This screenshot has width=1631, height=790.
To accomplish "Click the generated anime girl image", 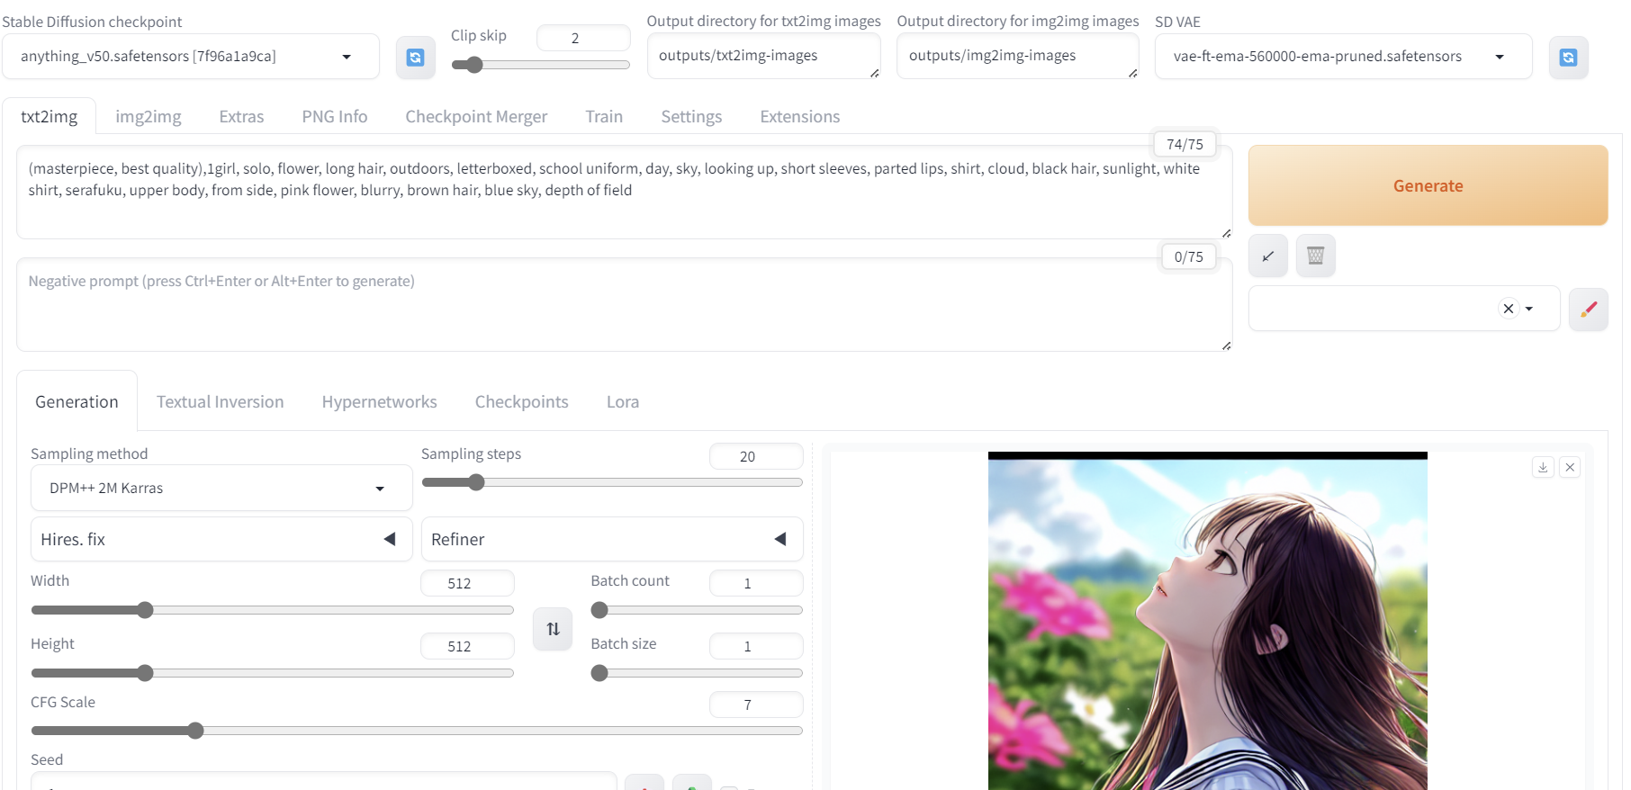I will coord(1207,621).
